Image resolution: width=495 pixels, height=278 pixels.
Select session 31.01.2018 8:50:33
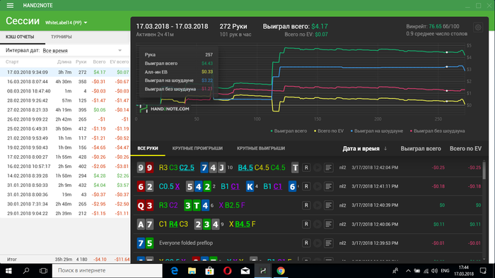[x=65, y=185]
